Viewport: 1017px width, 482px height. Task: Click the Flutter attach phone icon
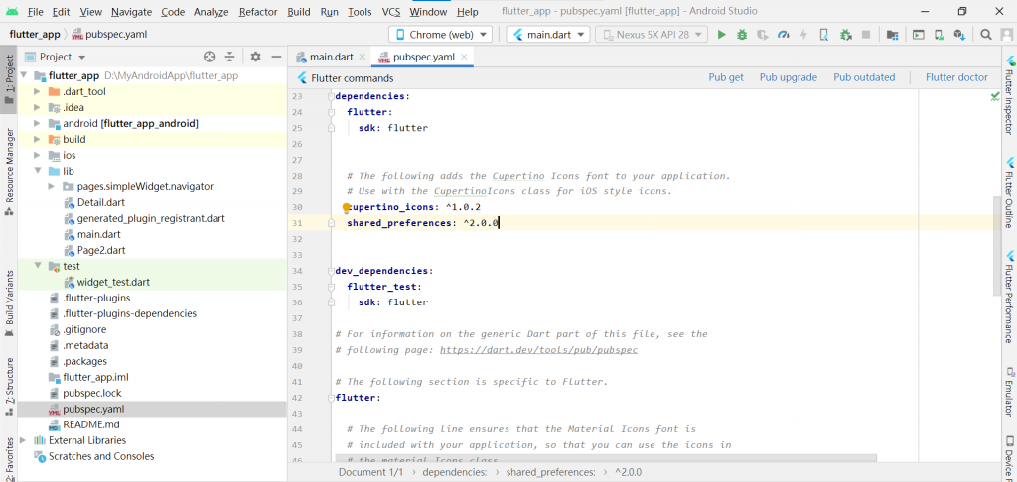coord(823,35)
